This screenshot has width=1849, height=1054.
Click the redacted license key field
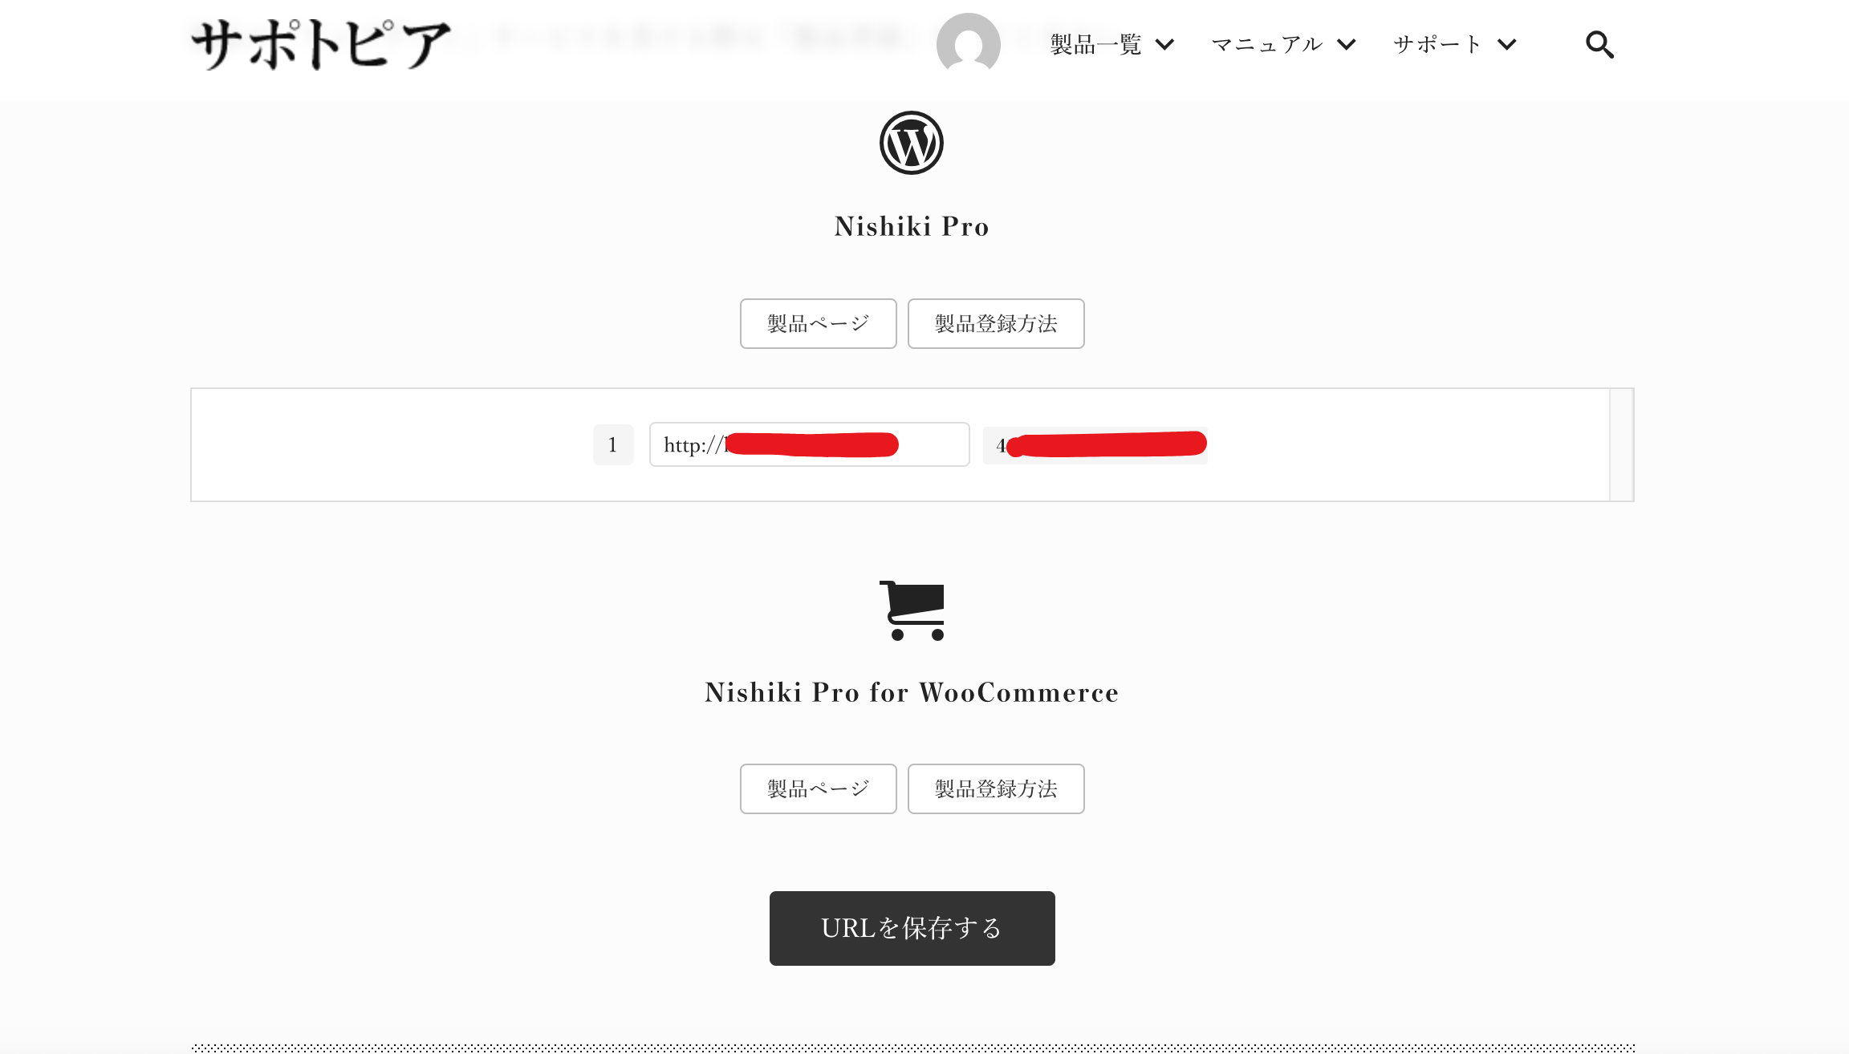1095,444
